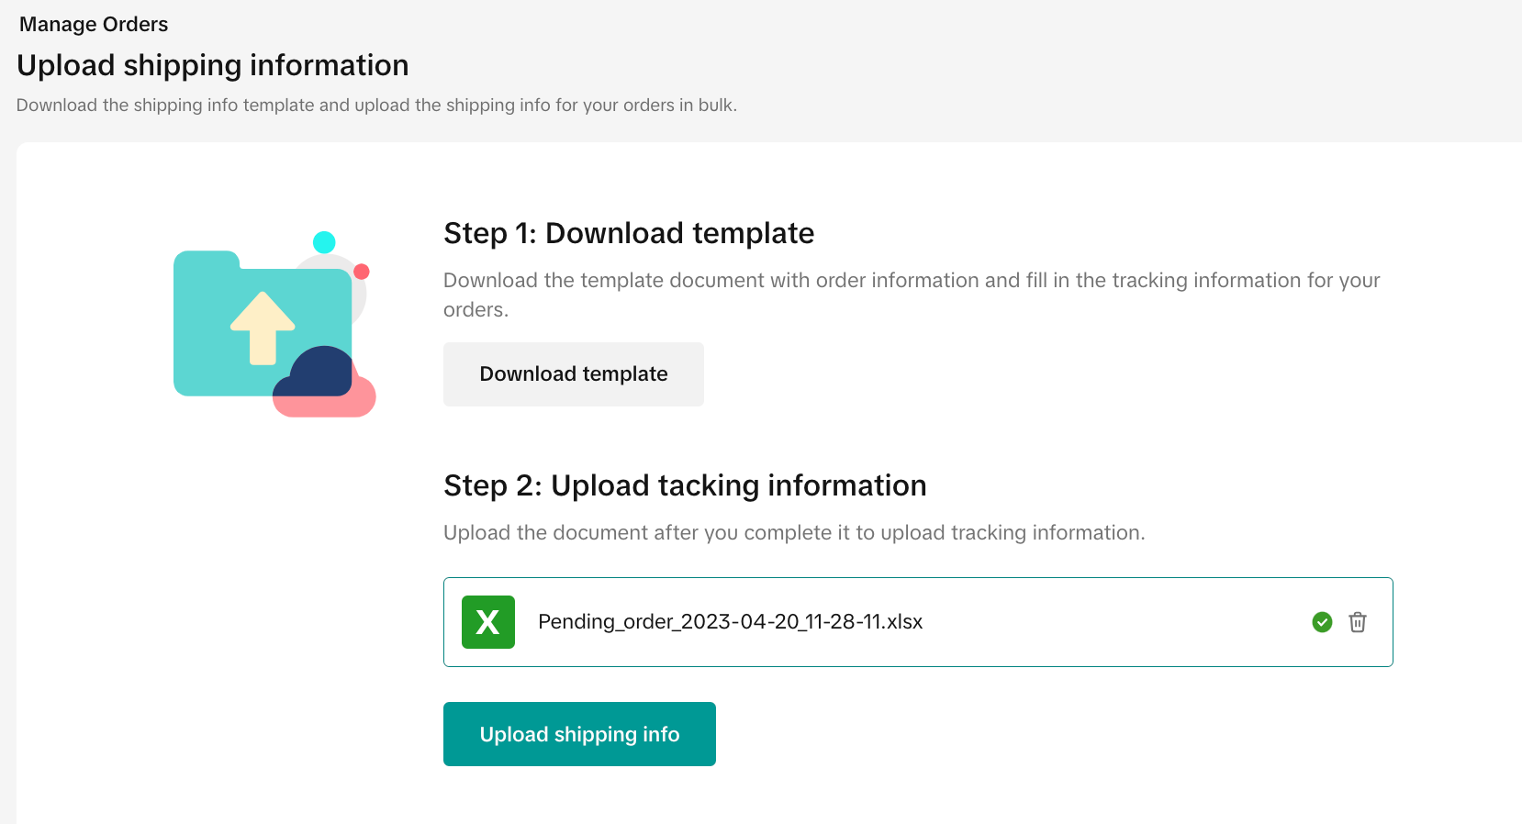This screenshot has height=824, width=1522.
Task: Click the Step 1 template instructions text
Action: (911, 281)
